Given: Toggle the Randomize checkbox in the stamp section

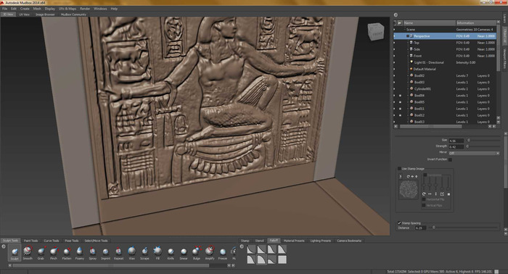Looking at the screenshot, I should 425,175.
